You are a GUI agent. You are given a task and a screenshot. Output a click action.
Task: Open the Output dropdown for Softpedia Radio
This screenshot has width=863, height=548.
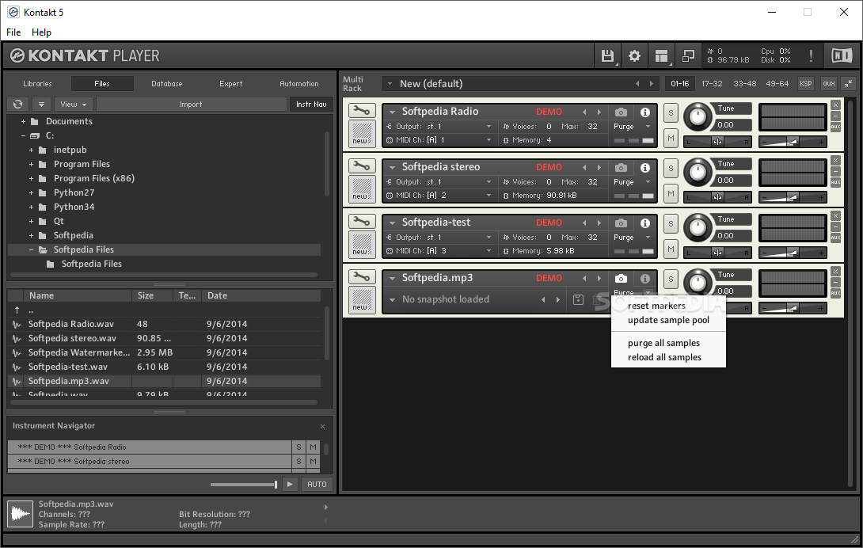click(489, 126)
